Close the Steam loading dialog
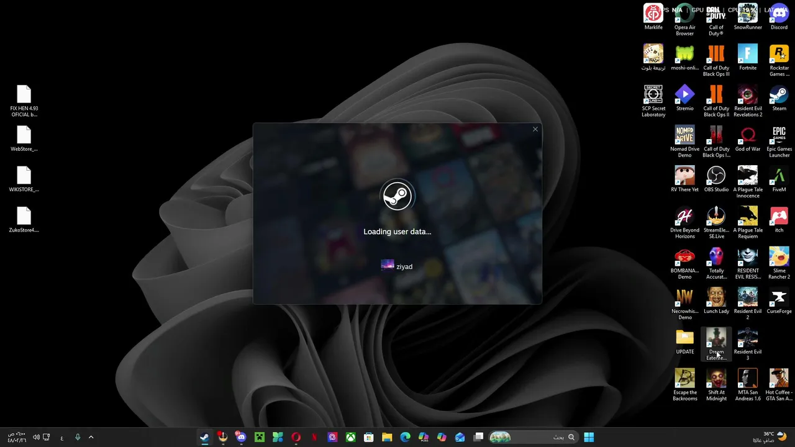 [535, 129]
